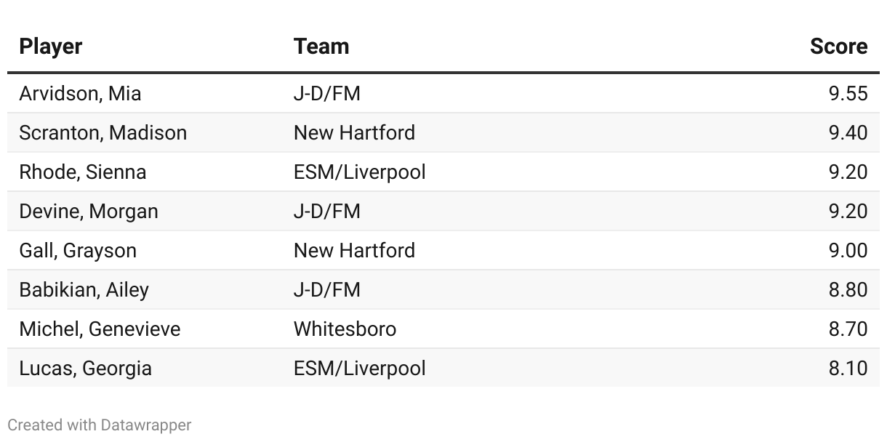Select the player name Arvidson, Mia
Screen dimensions: 887x442
[x=81, y=94]
